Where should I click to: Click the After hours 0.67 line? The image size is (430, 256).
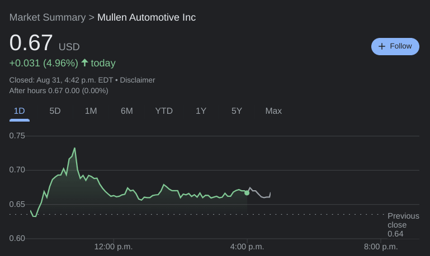click(59, 91)
